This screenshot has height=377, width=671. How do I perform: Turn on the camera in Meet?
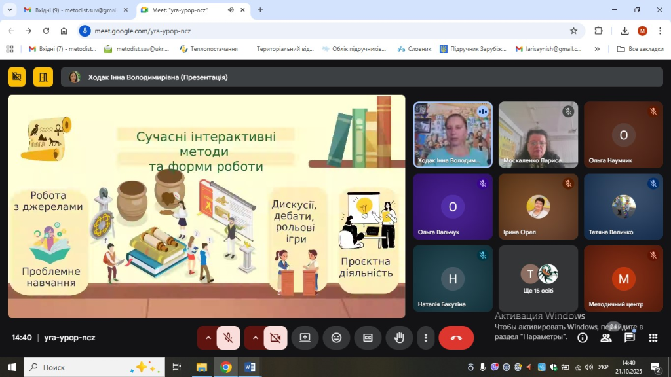(275, 338)
